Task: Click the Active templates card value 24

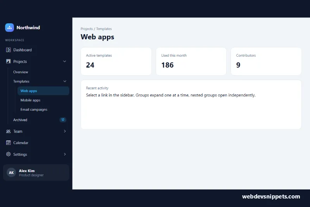Action: [90, 65]
